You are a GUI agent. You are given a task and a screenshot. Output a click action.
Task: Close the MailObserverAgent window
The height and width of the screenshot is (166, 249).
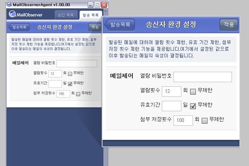coord(104,5)
